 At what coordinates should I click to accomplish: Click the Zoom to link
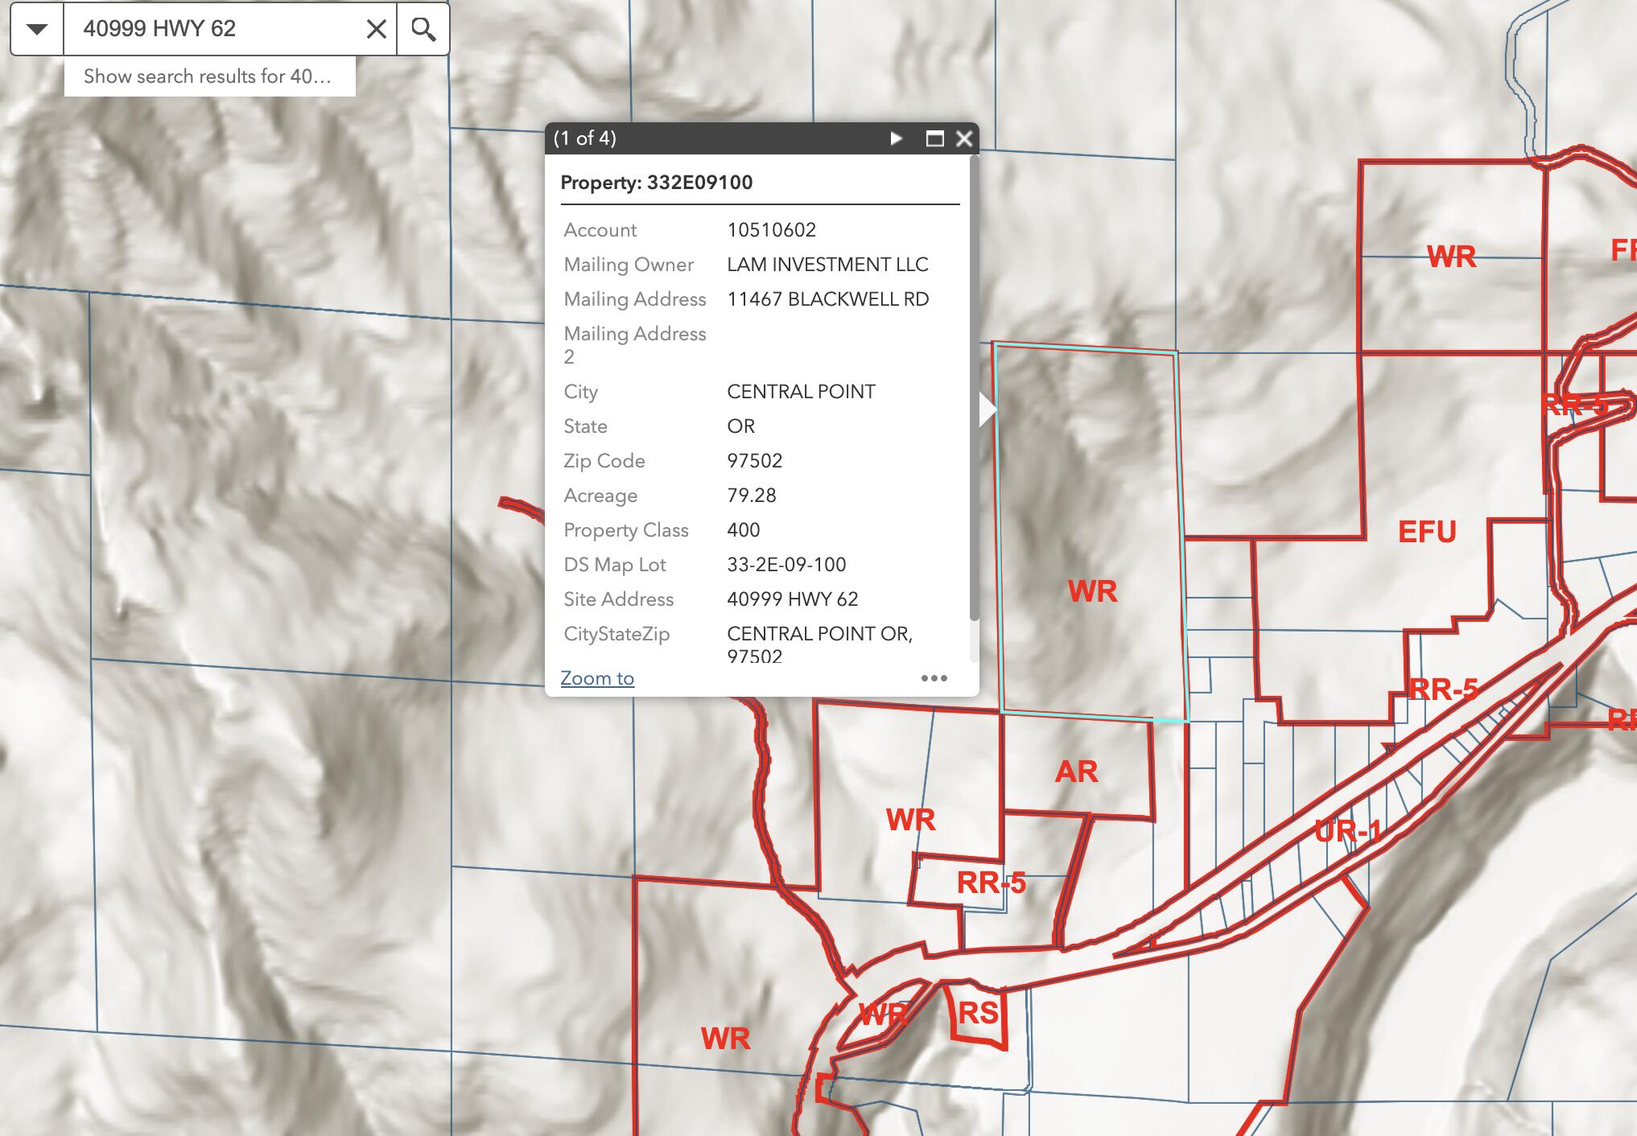pyautogui.click(x=597, y=678)
